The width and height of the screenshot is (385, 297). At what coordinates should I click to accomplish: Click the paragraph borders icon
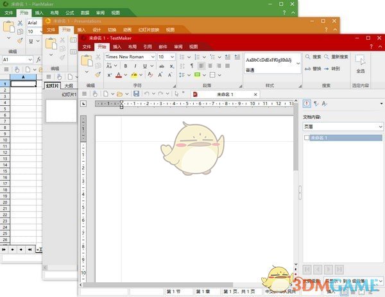coord(212,74)
